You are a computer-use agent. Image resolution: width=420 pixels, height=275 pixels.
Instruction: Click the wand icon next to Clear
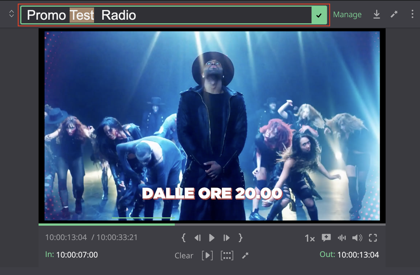(245, 255)
